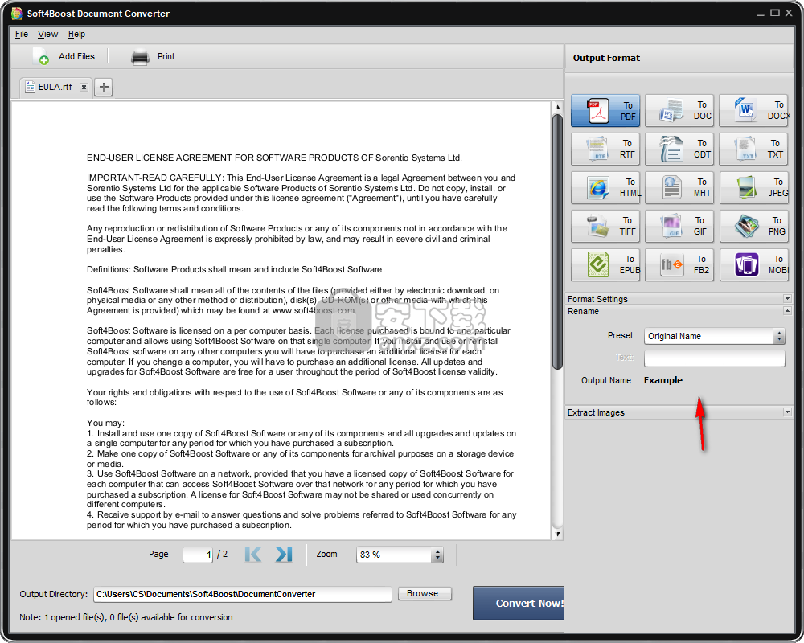Go to the last page arrow
The width and height of the screenshot is (804, 643).
[x=284, y=555]
